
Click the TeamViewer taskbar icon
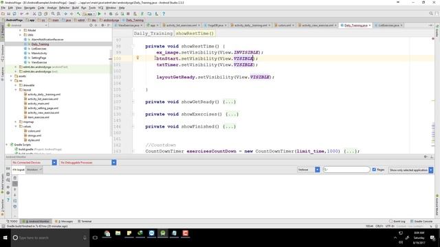151,233
